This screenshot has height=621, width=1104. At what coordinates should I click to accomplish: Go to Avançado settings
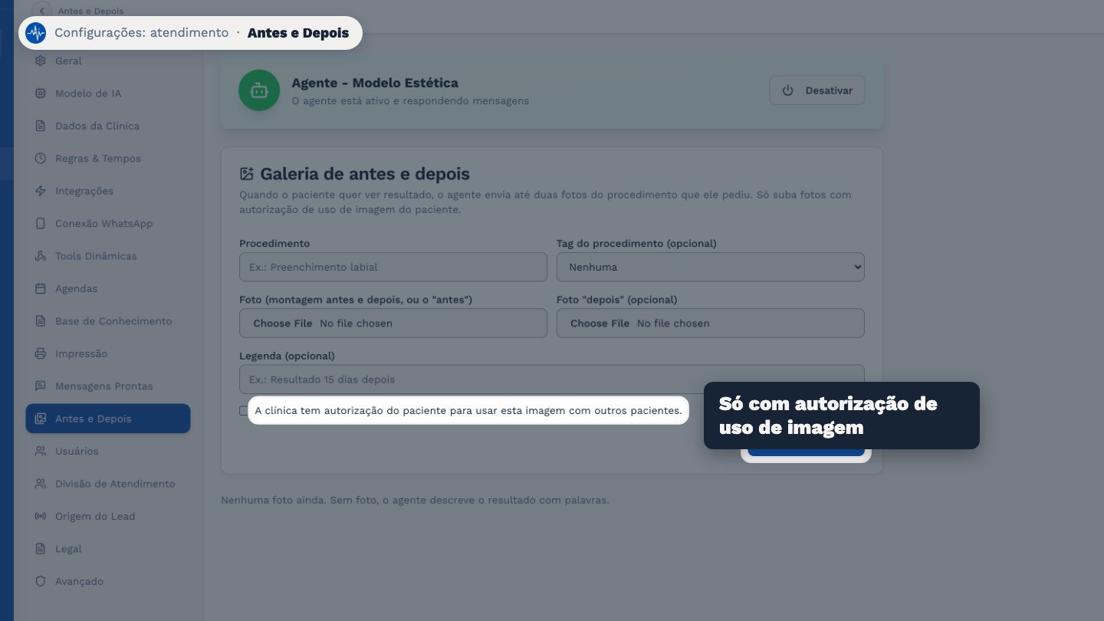pos(108,582)
